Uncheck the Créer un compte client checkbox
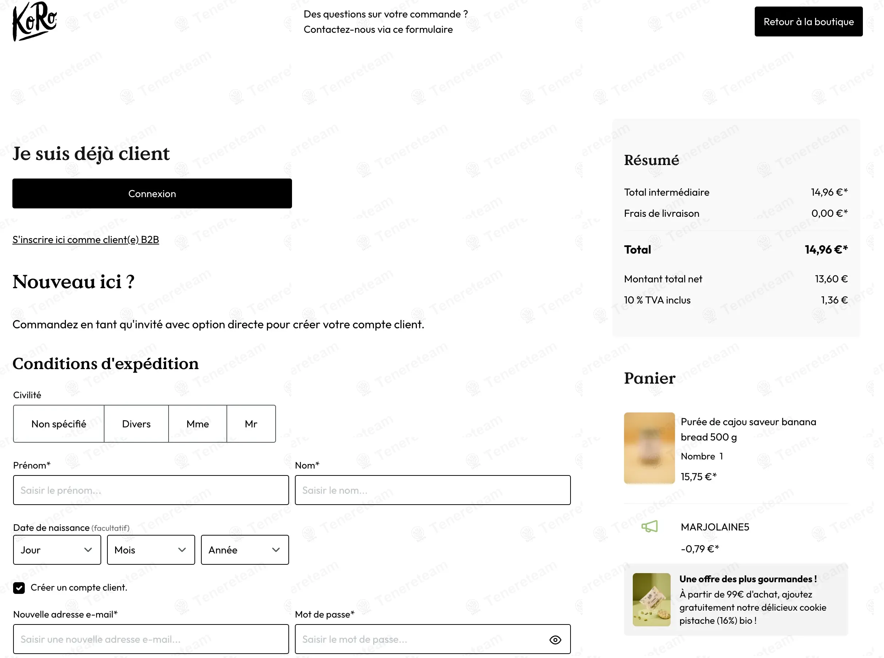This screenshot has width=884, height=658. tap(19, 588)
